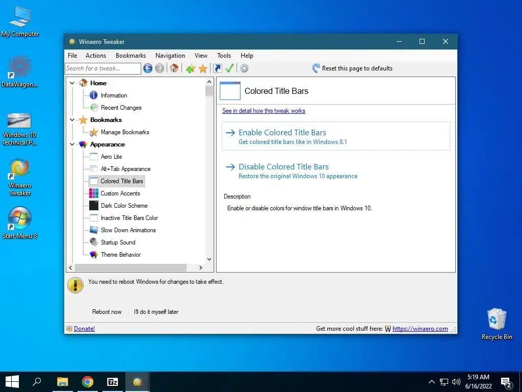
Task: Select the DataWagon desktop shortcut
Action: [x=19, y=72]
